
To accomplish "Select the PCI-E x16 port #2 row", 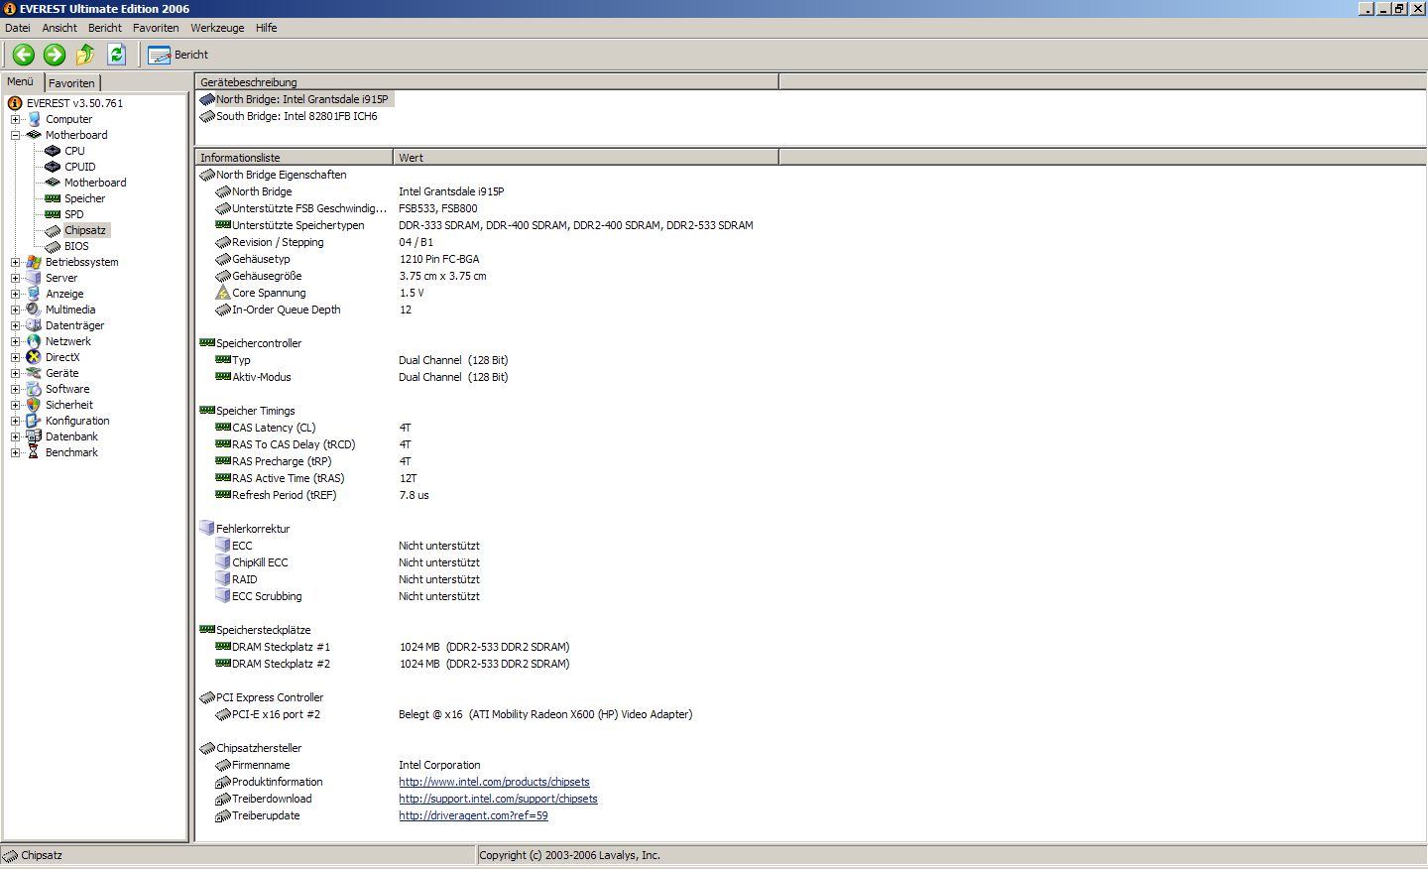I will (809, 714).
